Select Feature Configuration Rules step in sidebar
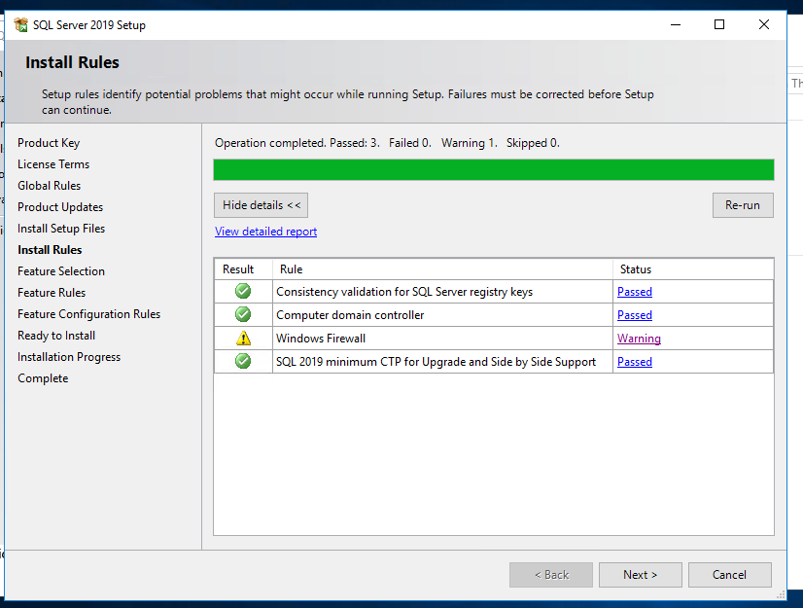The height and width of the screenshot is (608, 803). point(88,314)
